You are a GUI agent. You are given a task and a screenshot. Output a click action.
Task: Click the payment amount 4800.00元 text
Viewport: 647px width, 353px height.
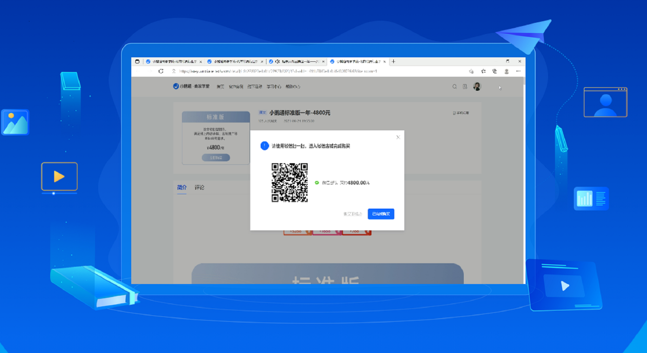click(x=358, y=183)
